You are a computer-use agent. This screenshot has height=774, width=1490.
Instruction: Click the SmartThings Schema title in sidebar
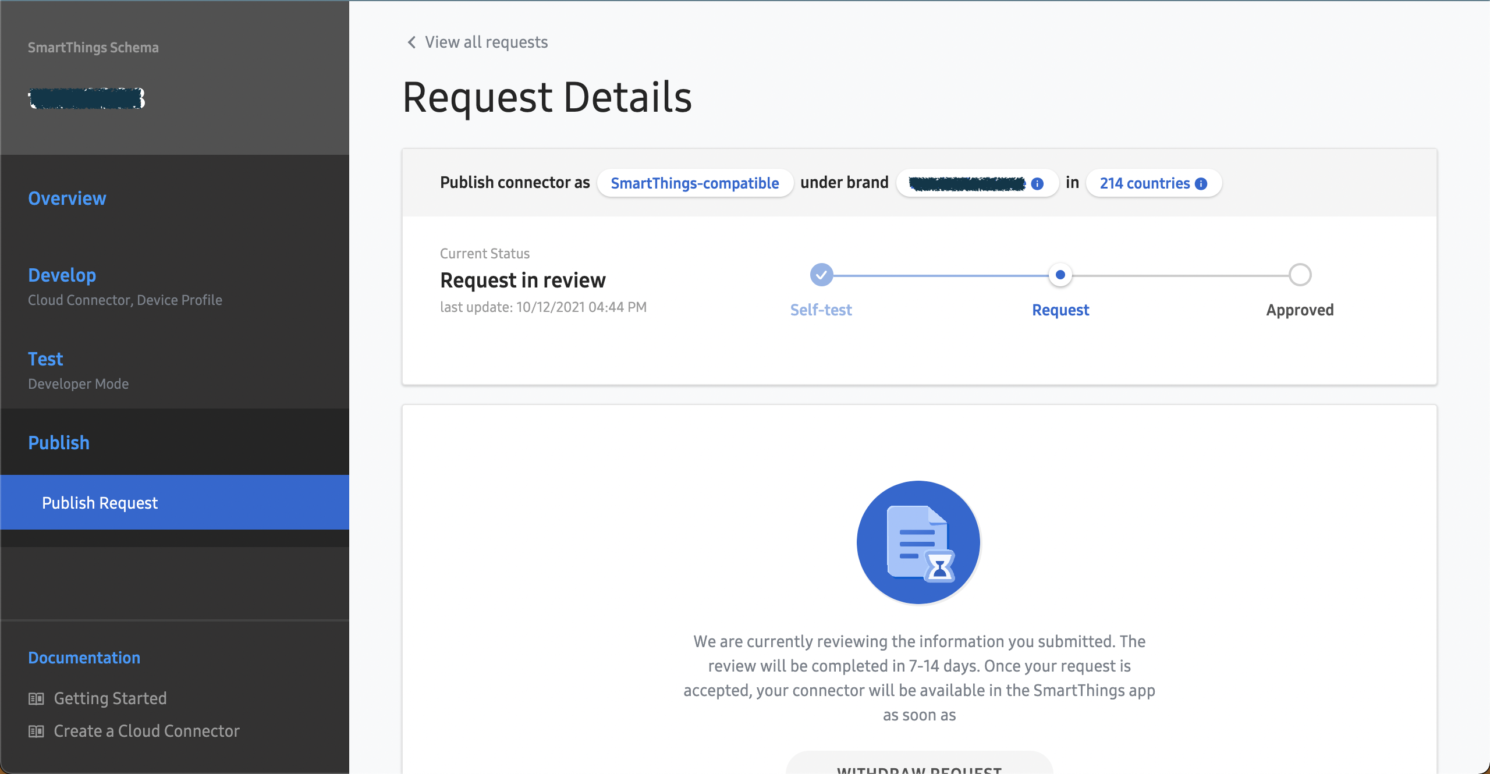click(93, 48)
